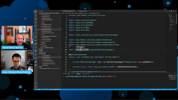The image size is (178, 100).
Task: Open the Problems panel tab
Action: pos(65,74)
